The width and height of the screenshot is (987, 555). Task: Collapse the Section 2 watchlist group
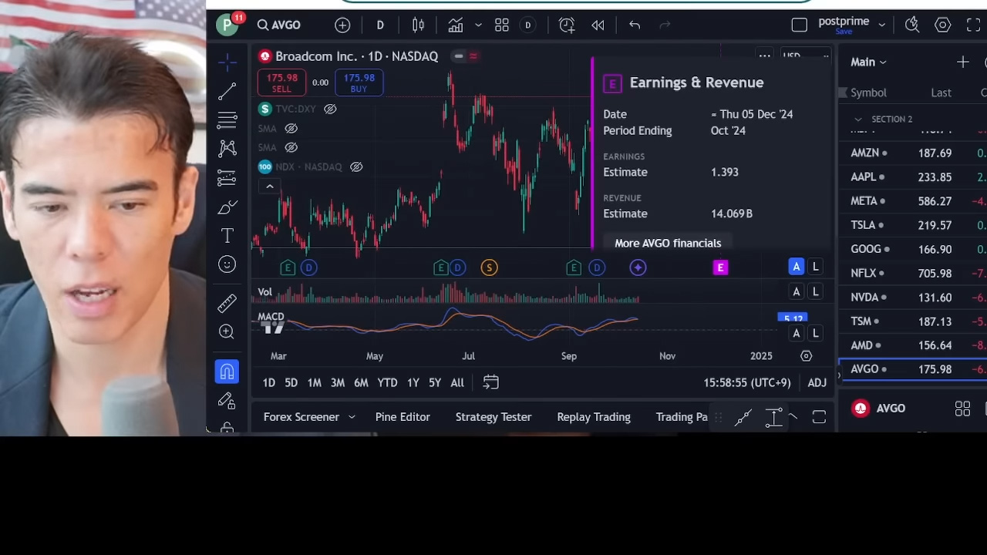click(858, 119)
